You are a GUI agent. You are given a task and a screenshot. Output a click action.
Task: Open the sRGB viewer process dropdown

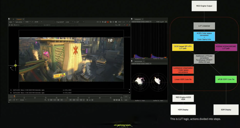point(38,22)
